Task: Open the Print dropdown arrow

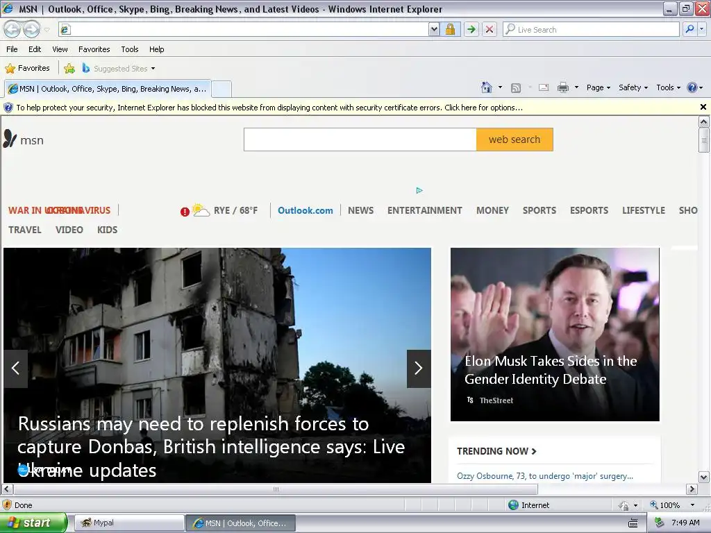Action: pos(576,87)
